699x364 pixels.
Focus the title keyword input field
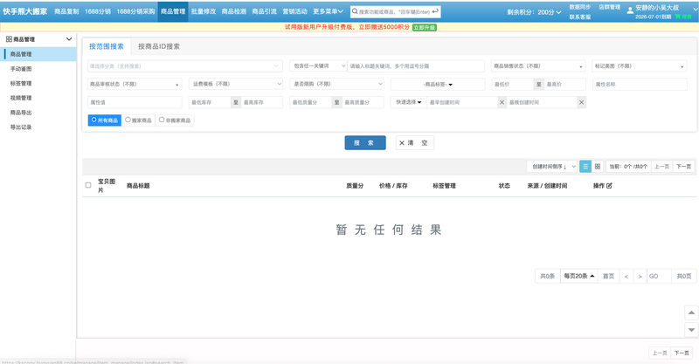click(x=416, y=66)
